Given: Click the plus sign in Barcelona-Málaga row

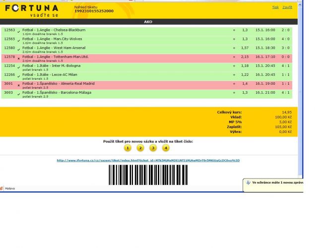Looking at the screenshot, I should pos(234,93).
